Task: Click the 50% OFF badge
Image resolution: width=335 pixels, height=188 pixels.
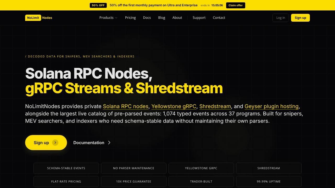Action: click(98, 5)
